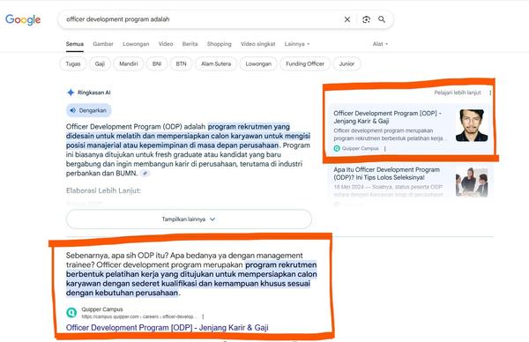Open three-dot menu beside Pelajari lebih lanjut
This screenshot has width=529, height=342.
click(490, 93)
